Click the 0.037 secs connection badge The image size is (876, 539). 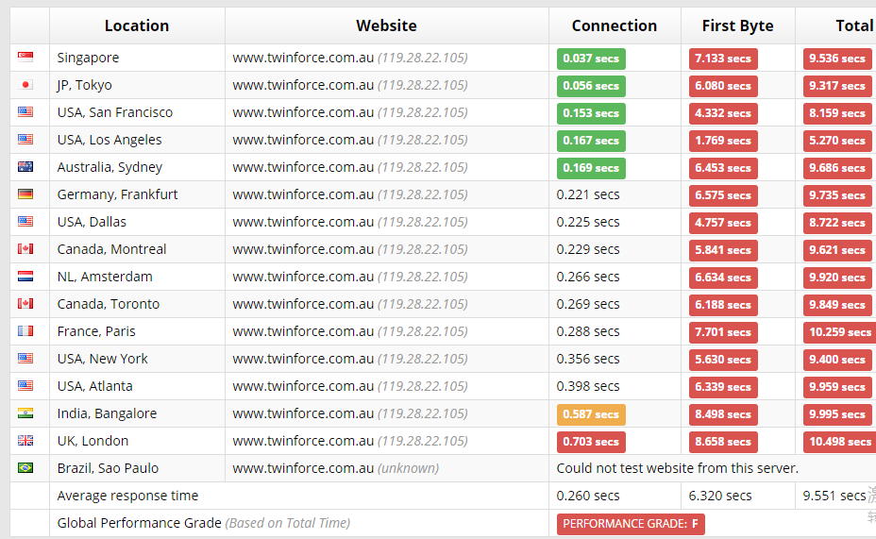point(591,59)
